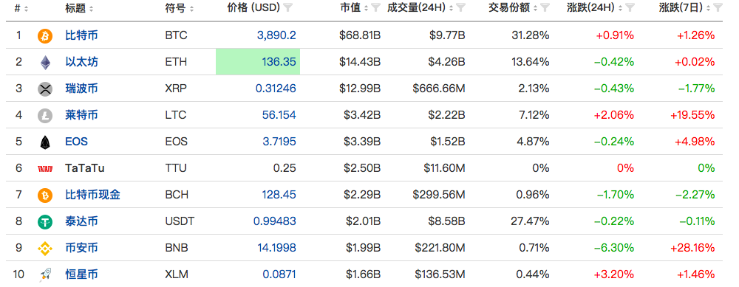Viewport: 739px width, 287px height.
Task: Click the −6.30% 24H change value
Action: pyautogui.click(x=614, y=248)
